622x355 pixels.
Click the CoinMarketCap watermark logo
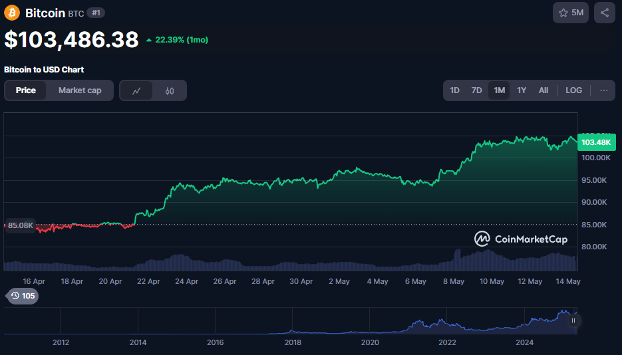(520, 239)
